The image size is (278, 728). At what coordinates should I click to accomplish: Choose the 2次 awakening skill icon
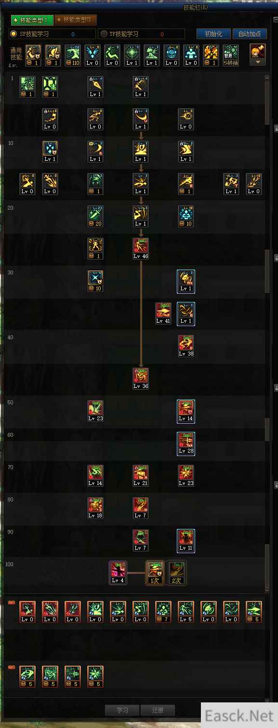tap(177, 573)
